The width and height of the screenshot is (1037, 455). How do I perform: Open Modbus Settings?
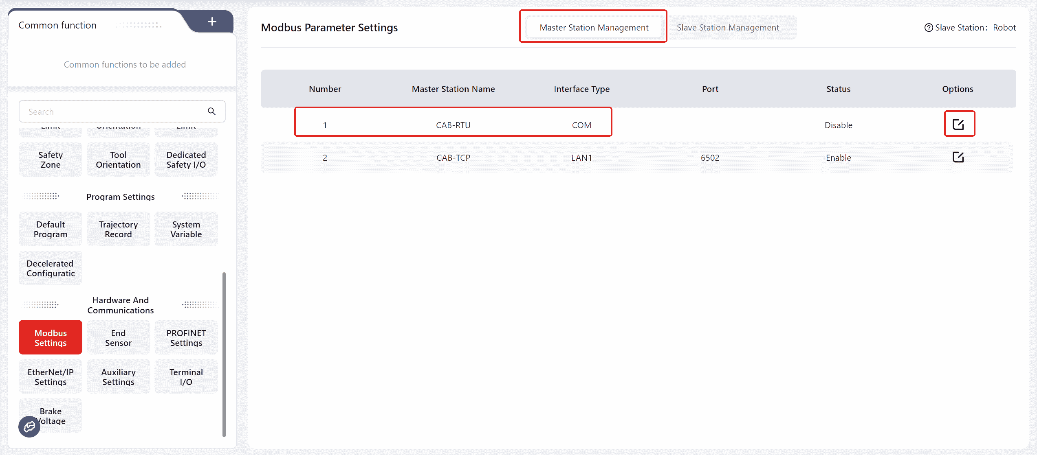click(51, 338)
